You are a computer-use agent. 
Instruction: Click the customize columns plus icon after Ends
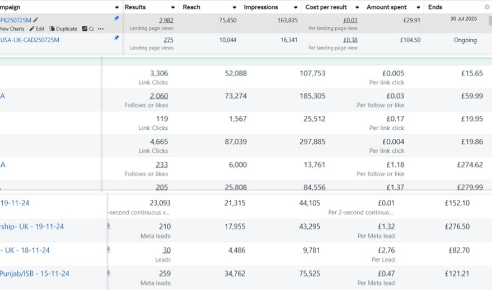coord(486,7)
